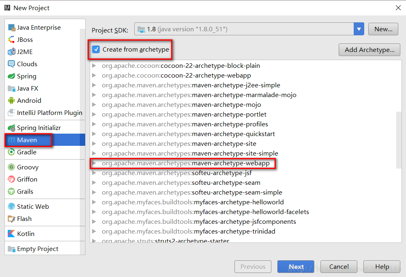Select softeu-archetype-jsf row
Screen dimensions: 406x277
246,173
